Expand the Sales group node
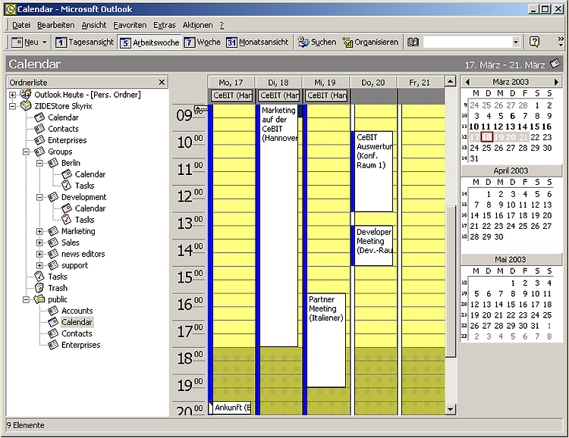This screenshot has width=569, height=438. pos(39,242)
